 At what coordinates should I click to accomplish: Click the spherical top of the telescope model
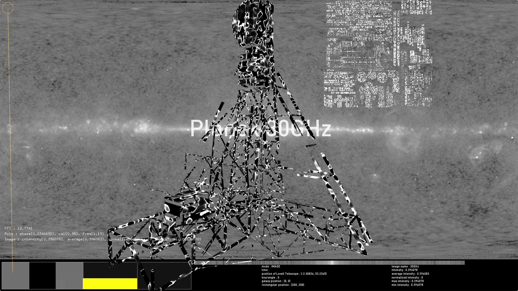point(254,19)
